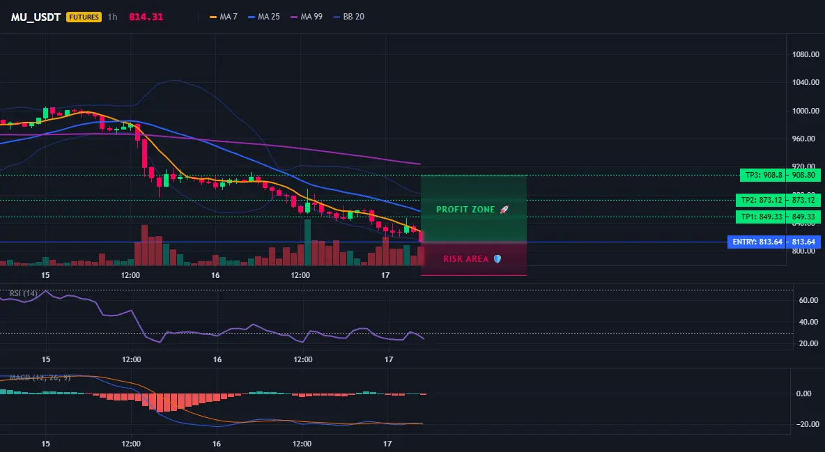Click the 17 date marker on main chart
Screen dimensions: 825x452
385,275
